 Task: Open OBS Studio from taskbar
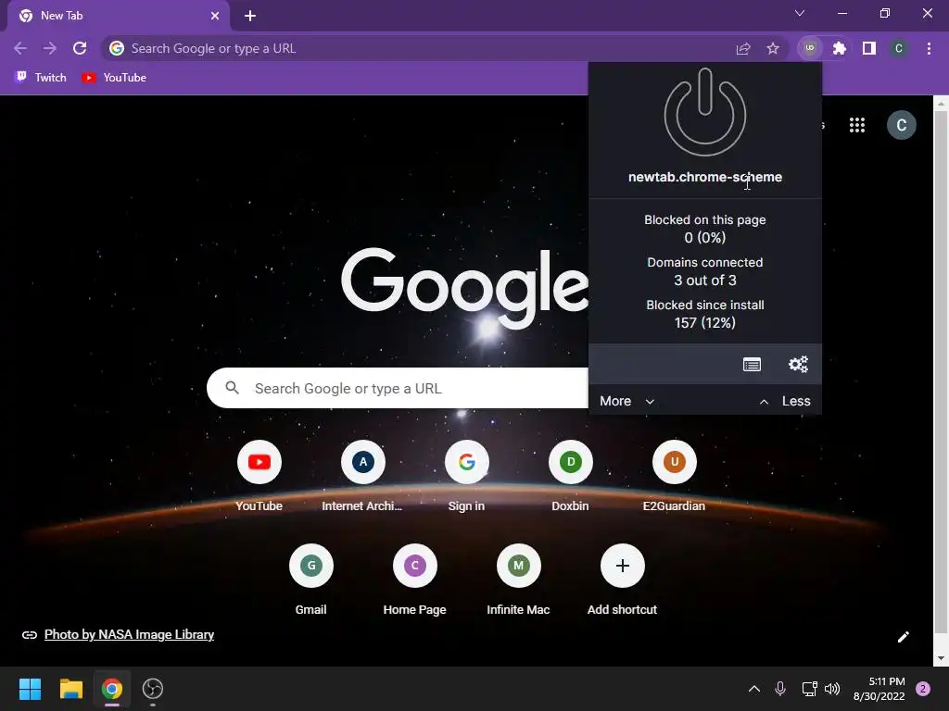[153, 689]
